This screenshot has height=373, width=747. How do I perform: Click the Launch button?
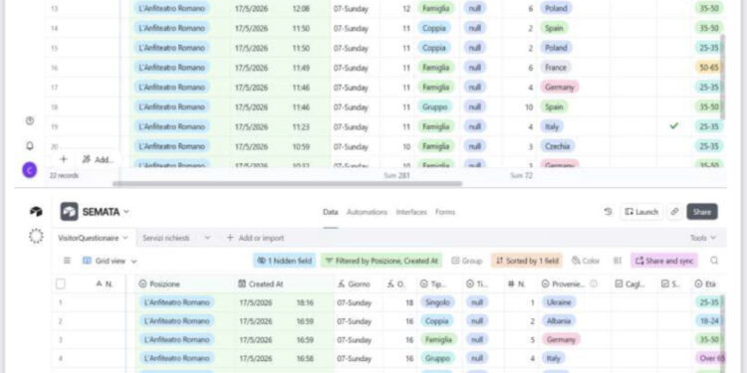click(641, 212)
